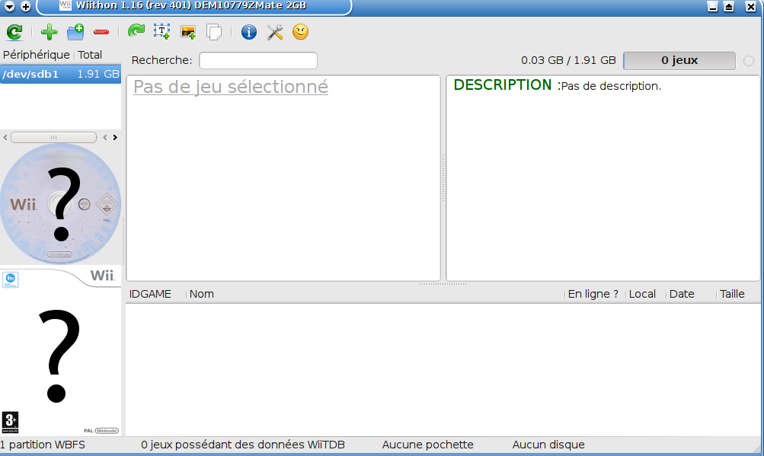
Task: Click the device list horizontal scrollbar thumb
Action: [53, 137]
